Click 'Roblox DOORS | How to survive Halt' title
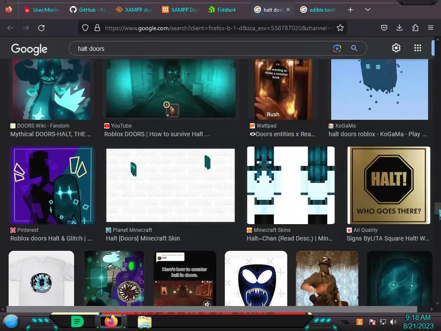 click(x=157, y=134)
